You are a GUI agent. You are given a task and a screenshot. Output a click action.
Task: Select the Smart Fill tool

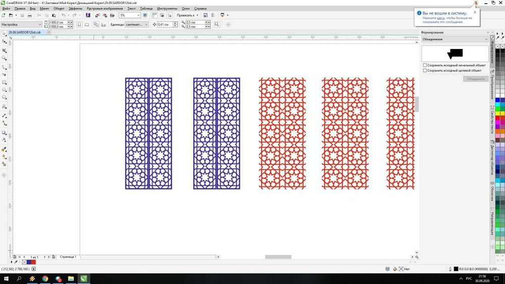coord(4,164)
